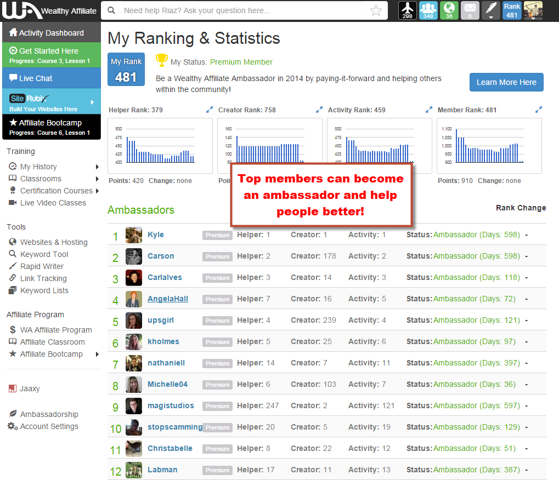Expand My History submenu arrow

click(x=97, y=167)
